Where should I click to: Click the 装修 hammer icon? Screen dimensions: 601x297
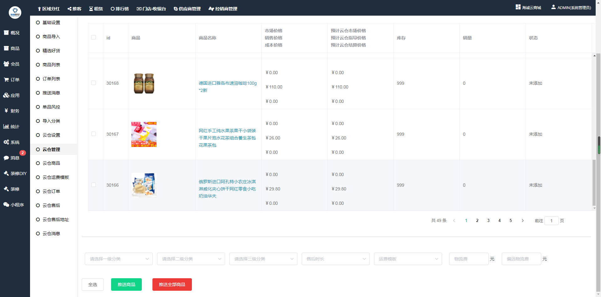click(6, 189)
